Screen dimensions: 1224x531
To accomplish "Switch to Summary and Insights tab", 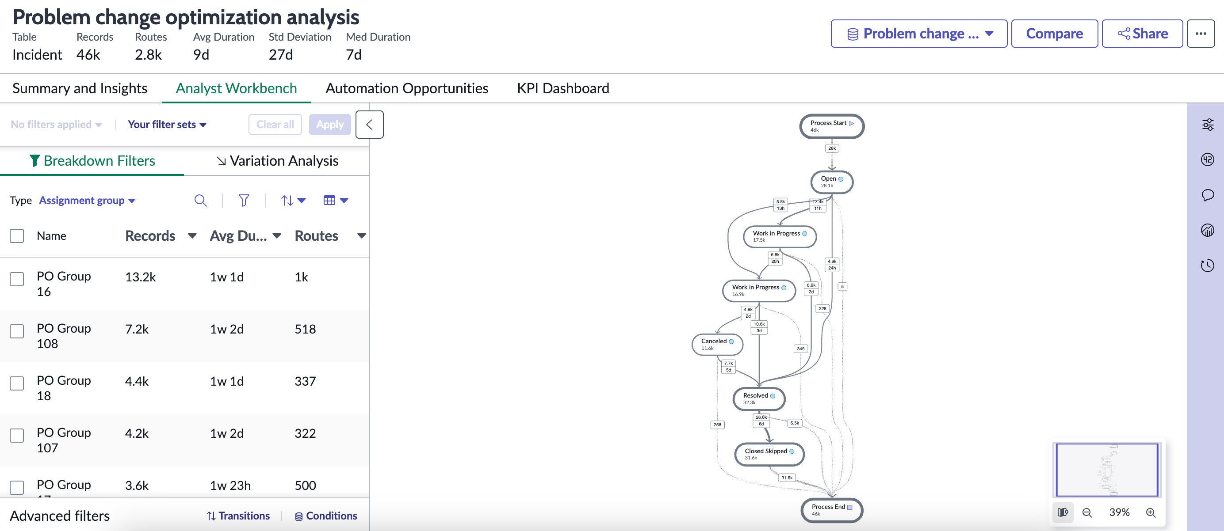I will pyautogui.click(x=80, y=88).
